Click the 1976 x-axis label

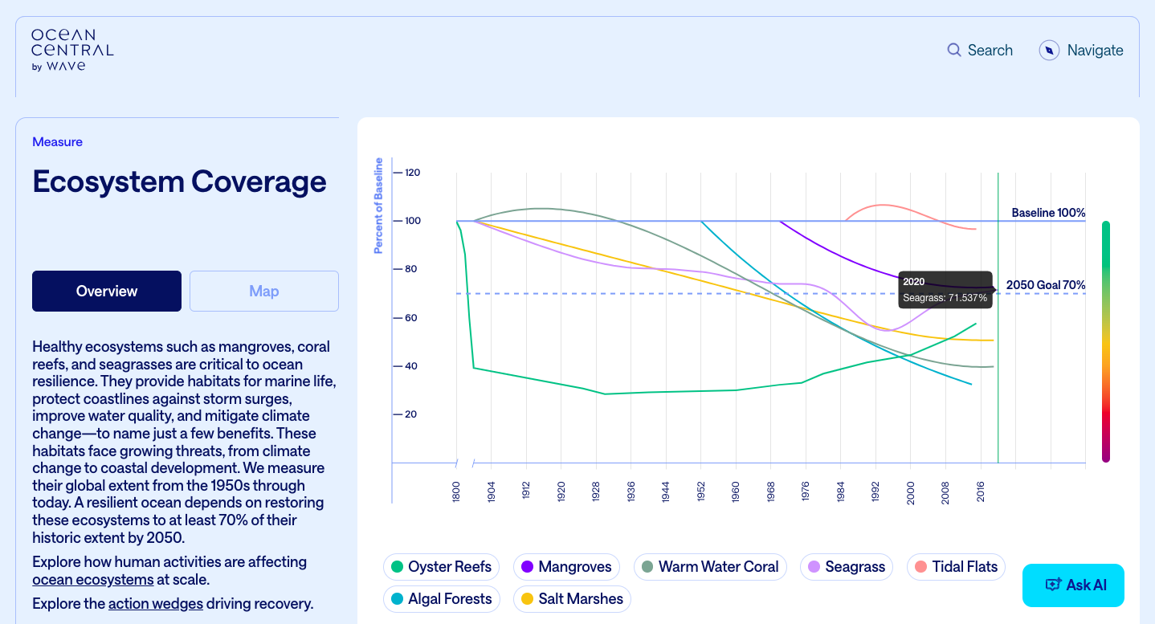(x=806, y=491)
